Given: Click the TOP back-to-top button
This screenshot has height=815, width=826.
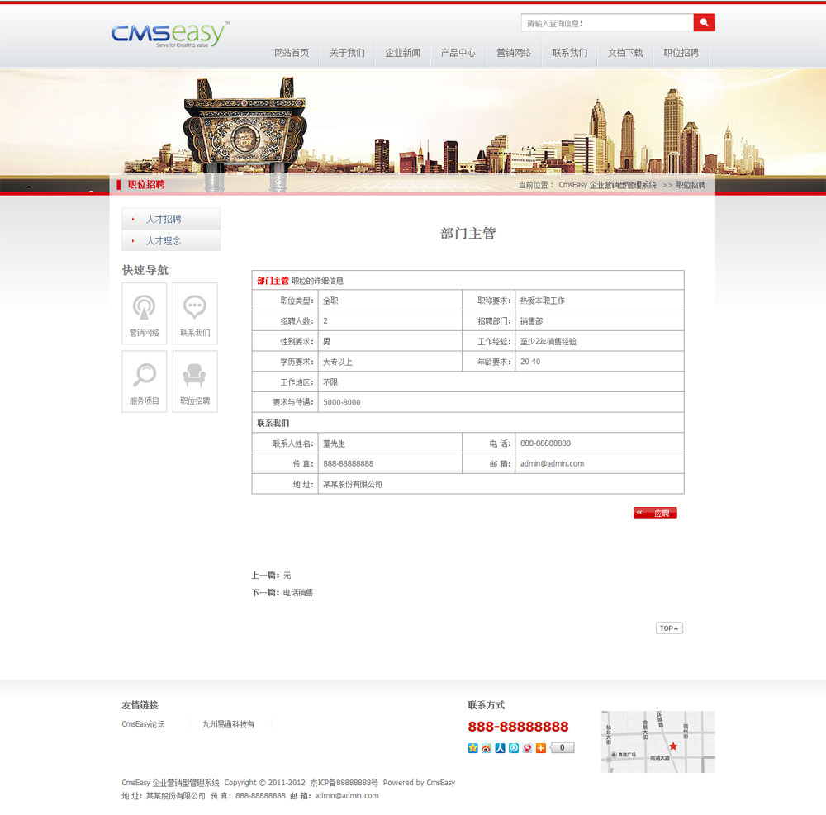Looking at the screenshot, I should coord(669,628).
